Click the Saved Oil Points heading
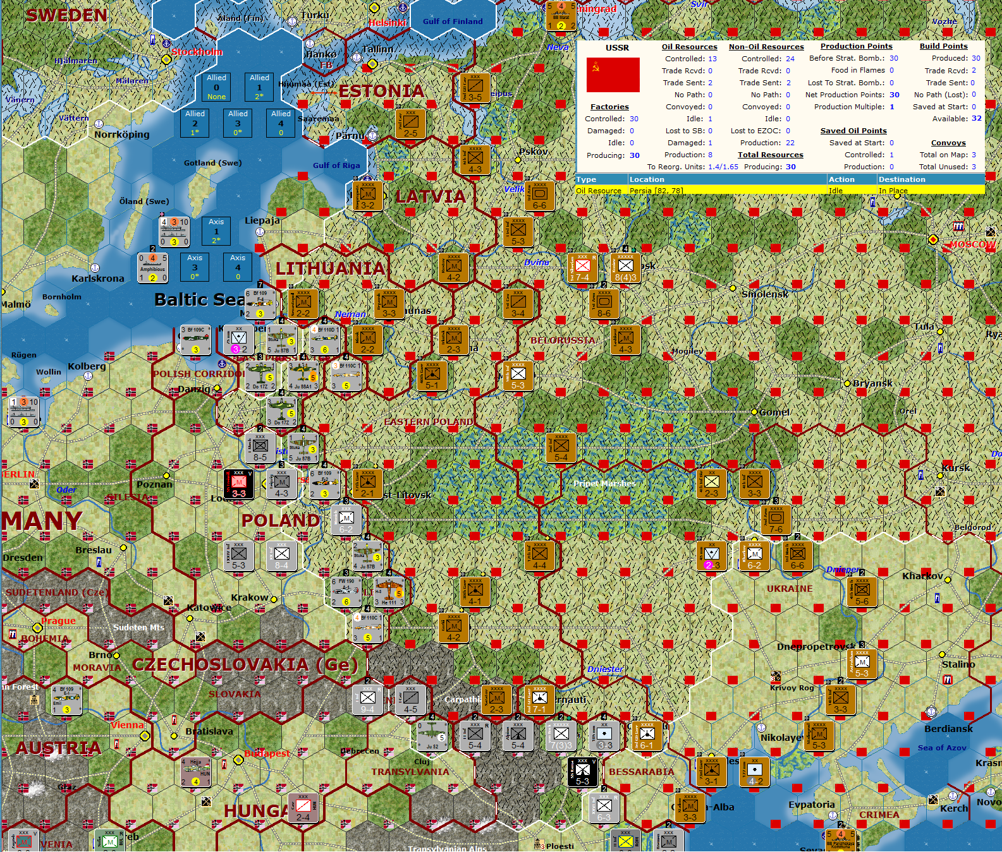This screenshot has height=852, width=1002. coord(853,131)
